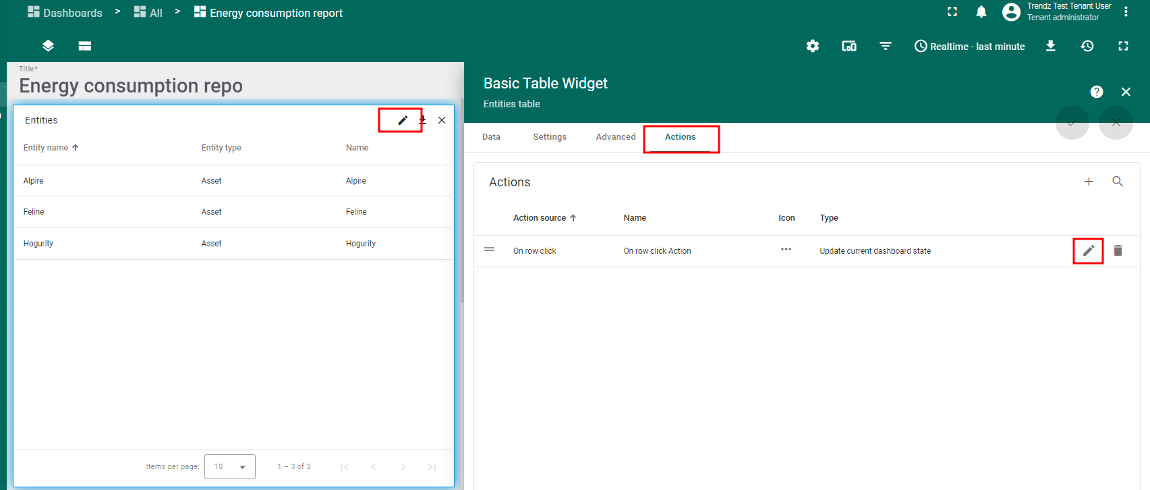Click the notifications bell icon
Image resolution: width=1150 pixels, height=490 pixels.
point(981,12)
